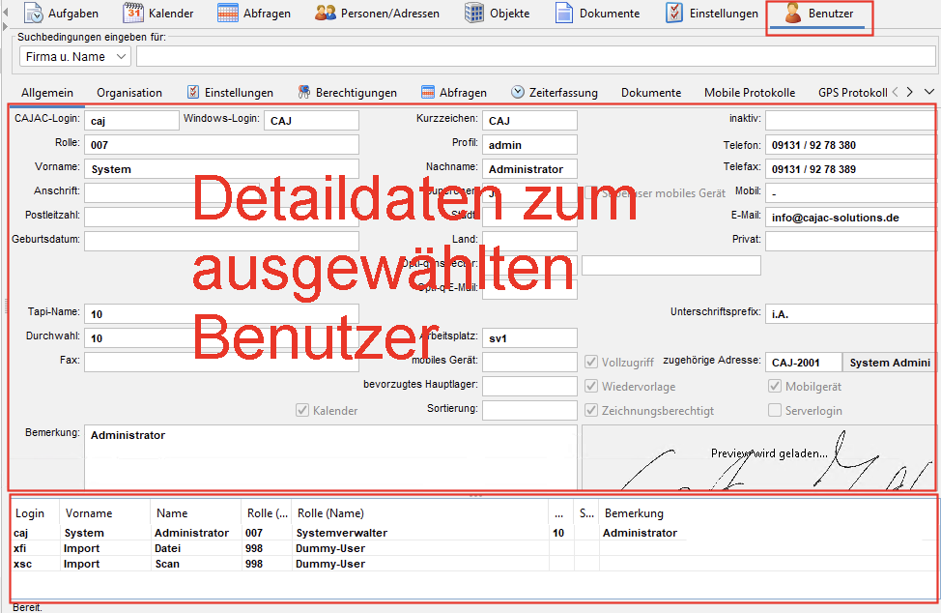Click the Benutzer user icon

tap(793, 14)
